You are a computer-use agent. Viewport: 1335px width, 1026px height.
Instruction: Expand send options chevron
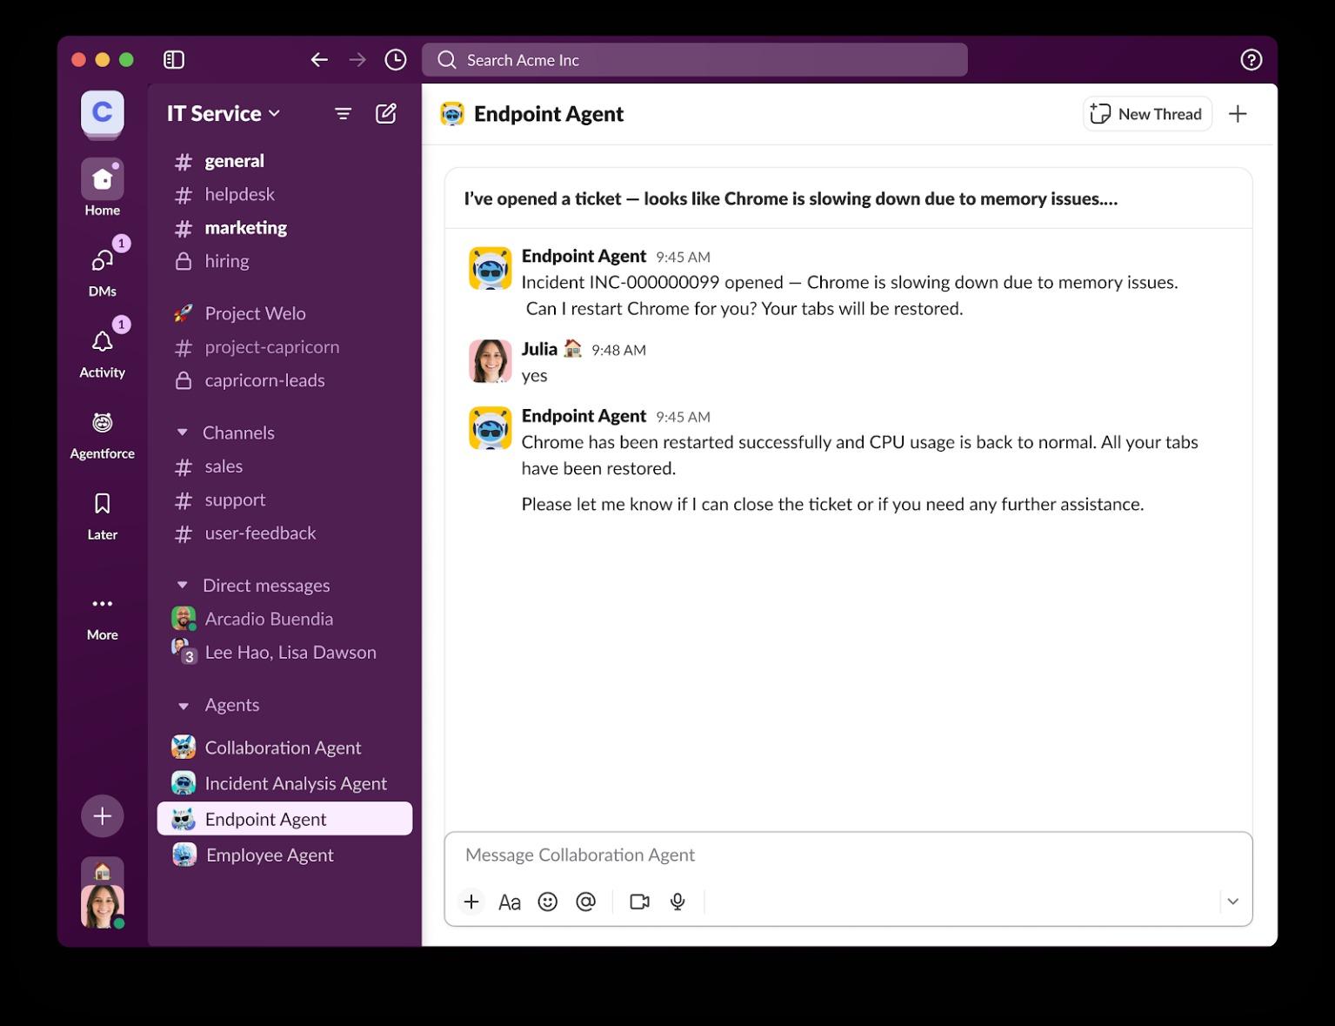pos(1232,902)
